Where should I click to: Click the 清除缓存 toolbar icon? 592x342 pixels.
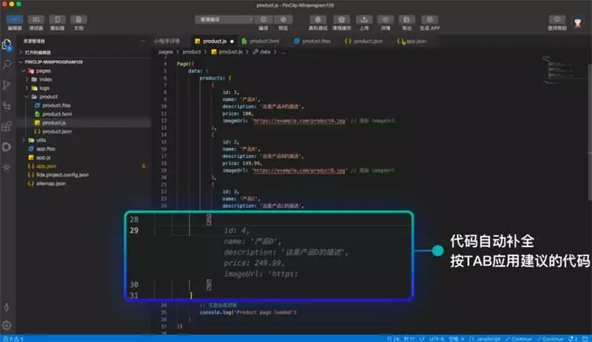click(x=342, y=20)
